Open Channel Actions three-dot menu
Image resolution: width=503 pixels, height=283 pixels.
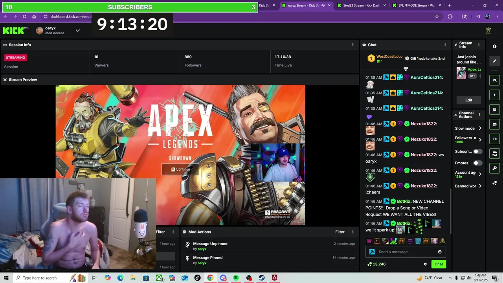[479, 115]
